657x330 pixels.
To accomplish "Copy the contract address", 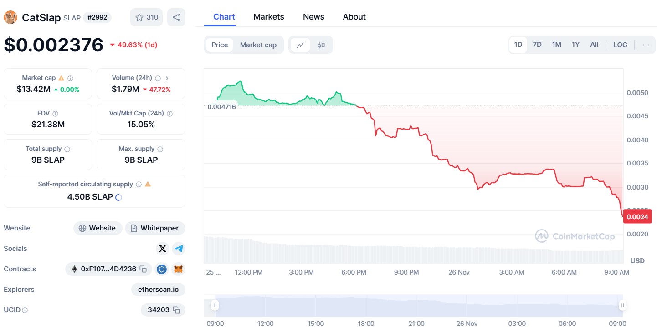I will pyautogui.click(x=143, y=269).
